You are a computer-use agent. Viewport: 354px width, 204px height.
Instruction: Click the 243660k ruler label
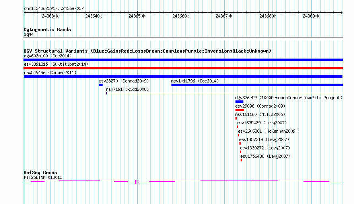(181, 16)
